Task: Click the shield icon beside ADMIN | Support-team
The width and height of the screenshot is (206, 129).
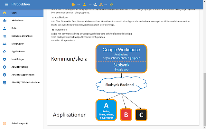Action: 5,75
